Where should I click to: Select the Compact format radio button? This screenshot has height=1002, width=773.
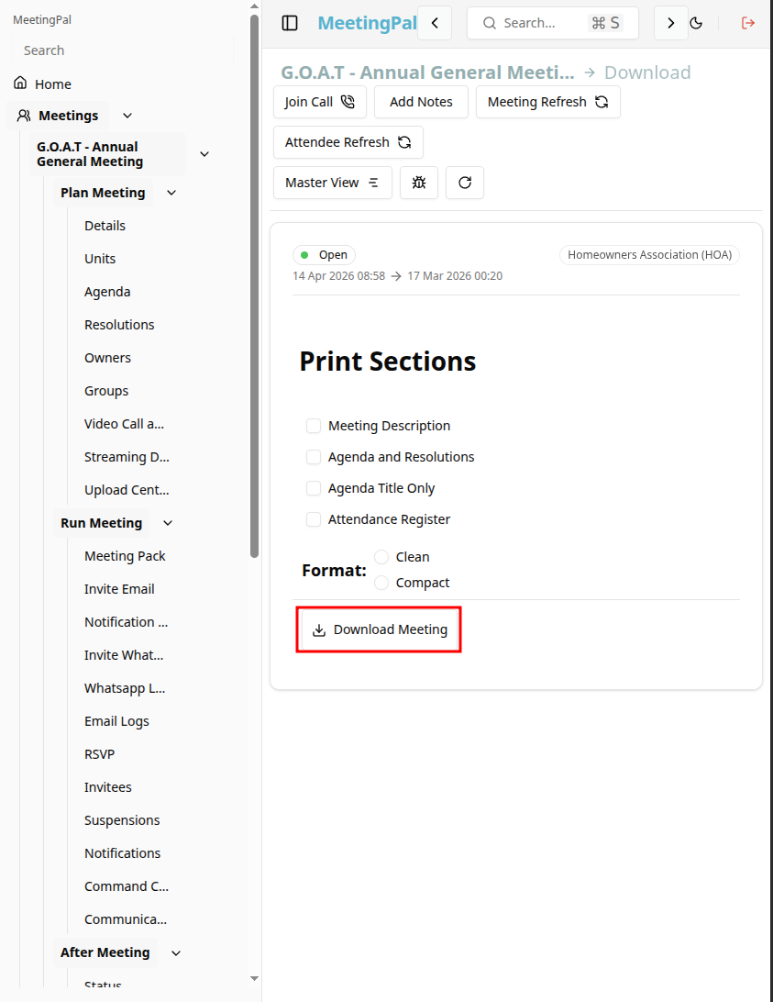point(381,583)
